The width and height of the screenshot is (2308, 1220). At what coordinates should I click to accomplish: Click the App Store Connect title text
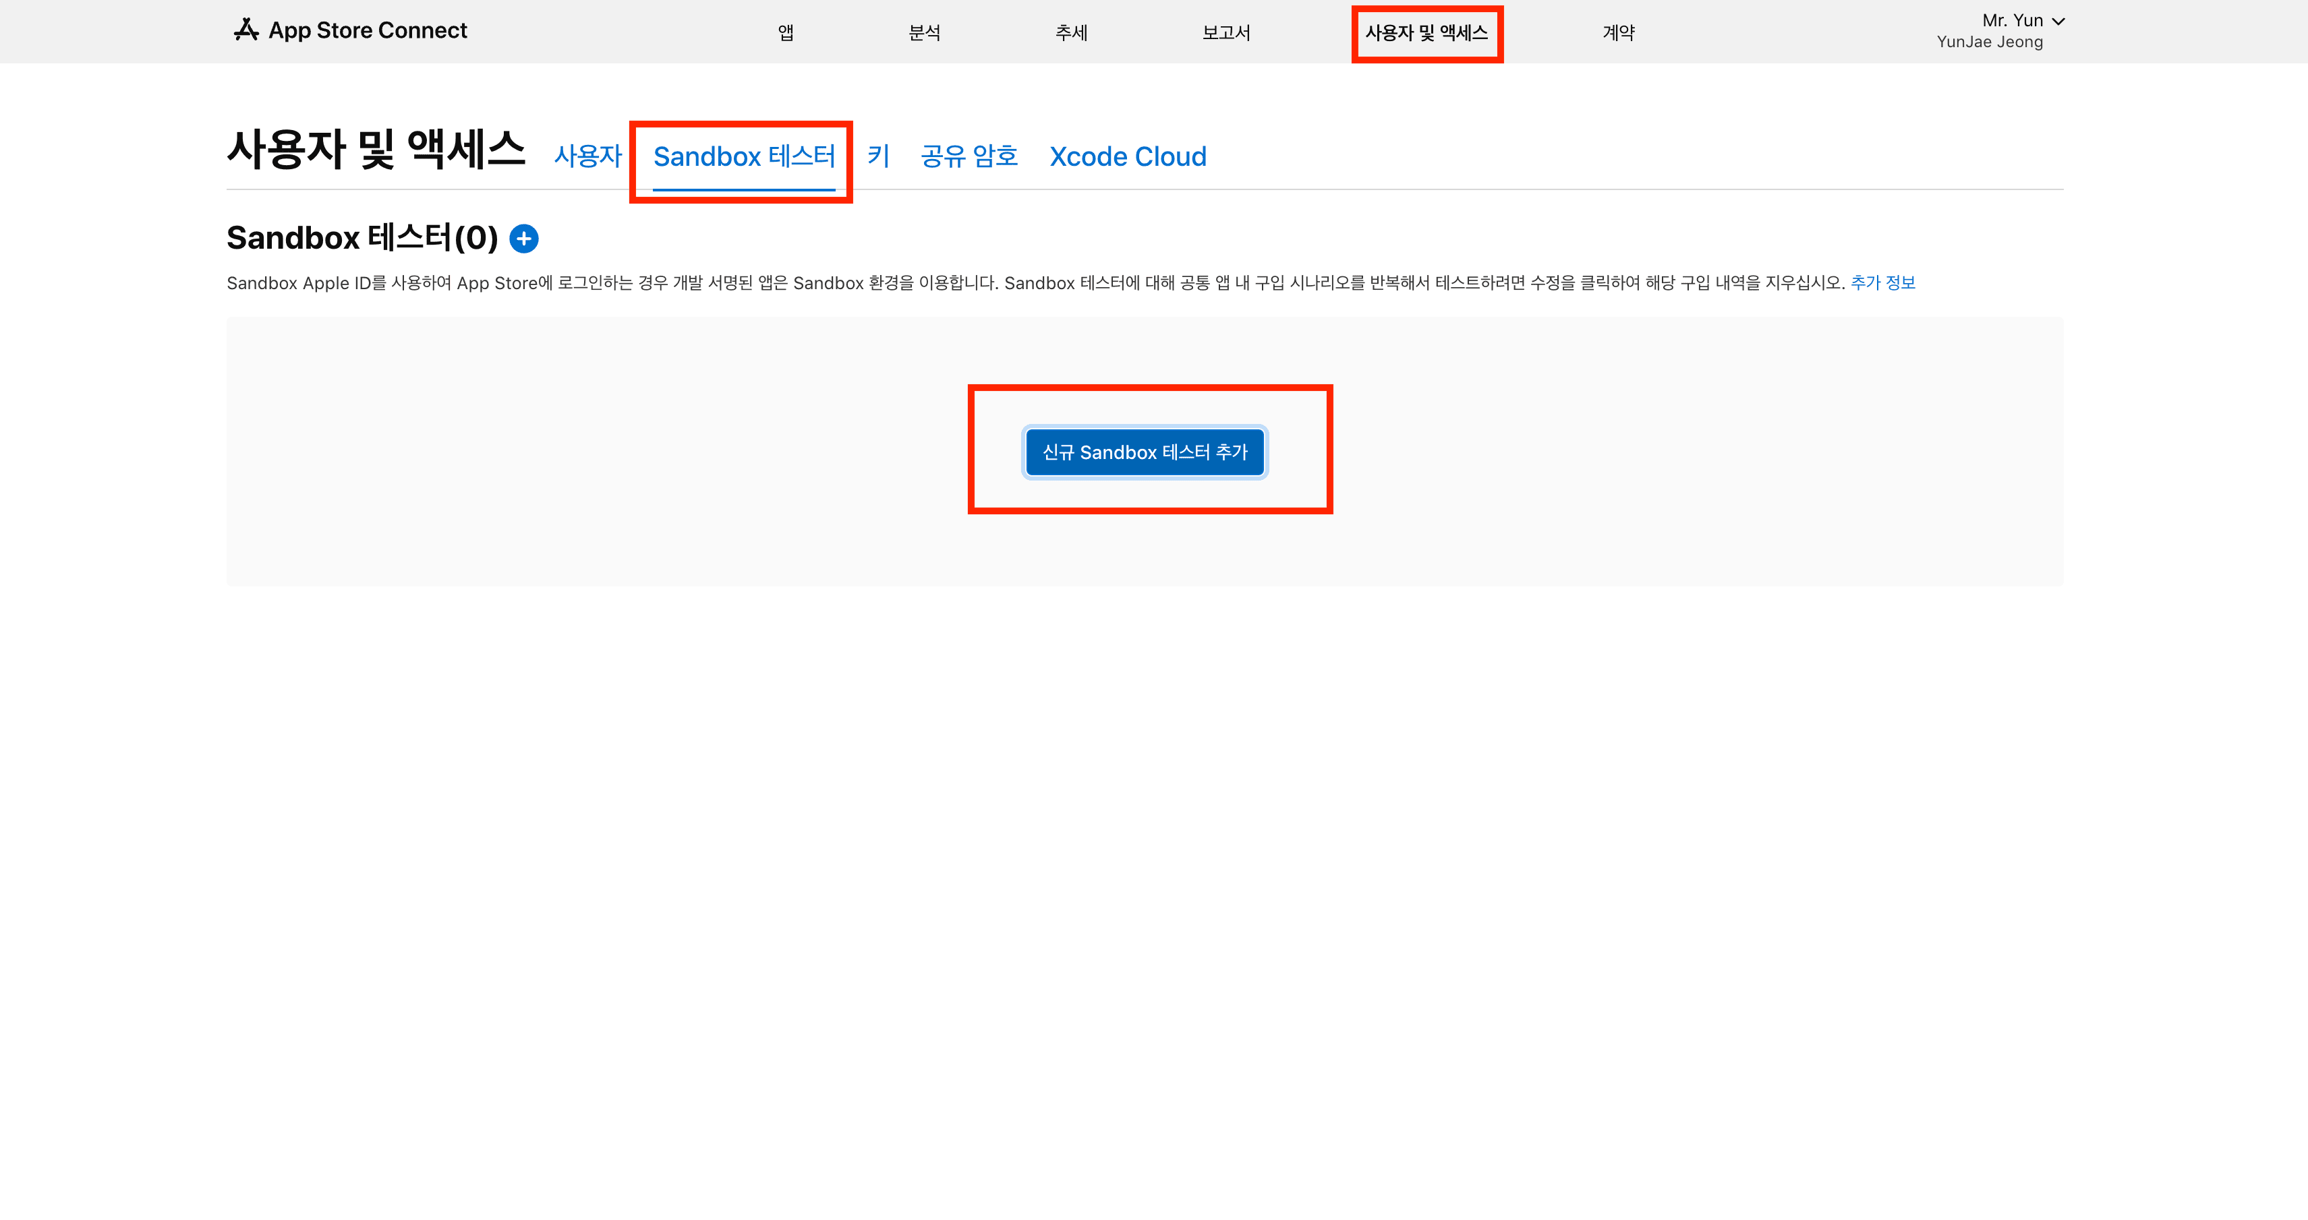tap(368, 30)
